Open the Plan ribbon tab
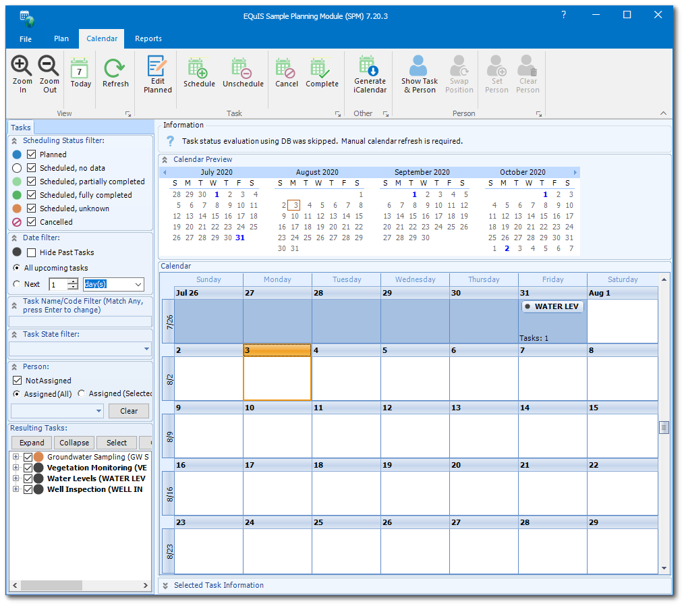This screenshot has height=606, width=684. tap(61, 38)
